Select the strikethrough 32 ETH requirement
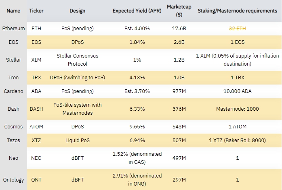Image resolution: width=282 pixels, height=190 pixels. (x=237, y=29)
